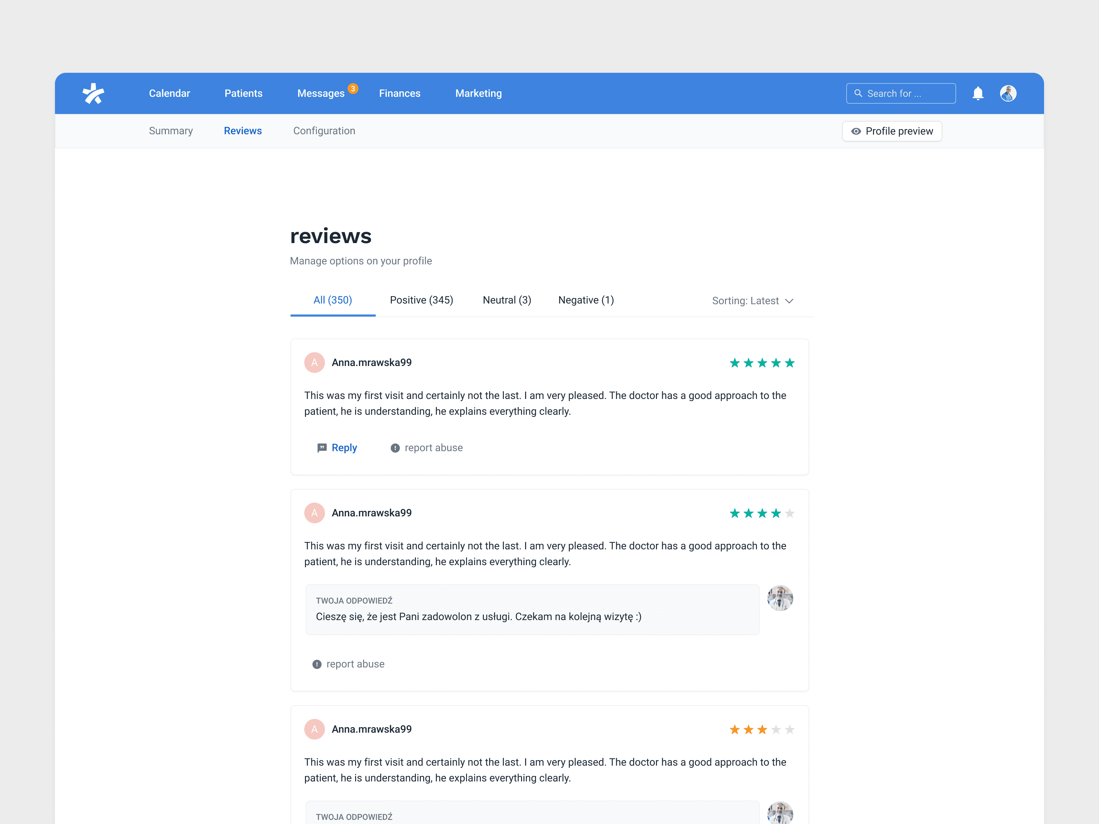
Task: Open the Sorting: Latest dropdown
Action: 753,301
